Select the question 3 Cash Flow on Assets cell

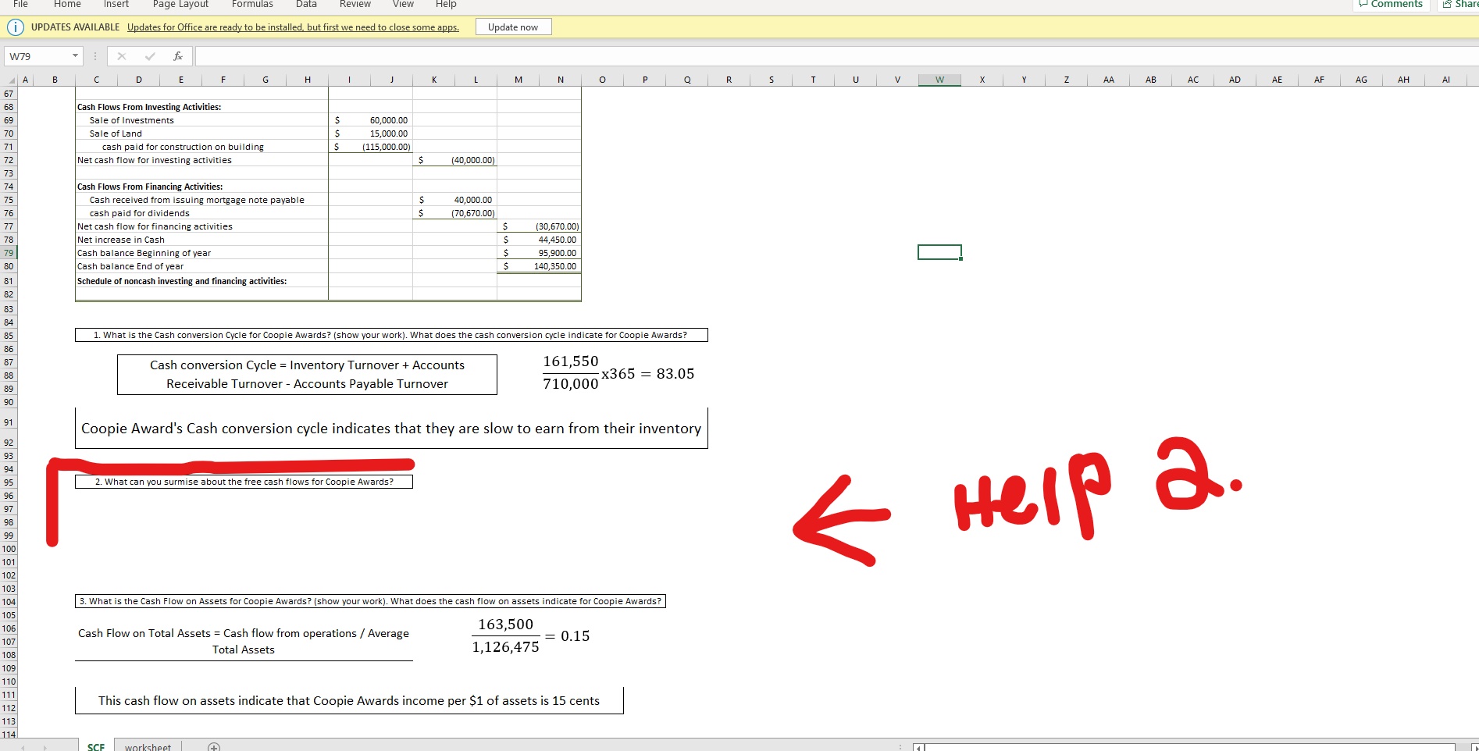click(370, 601)
